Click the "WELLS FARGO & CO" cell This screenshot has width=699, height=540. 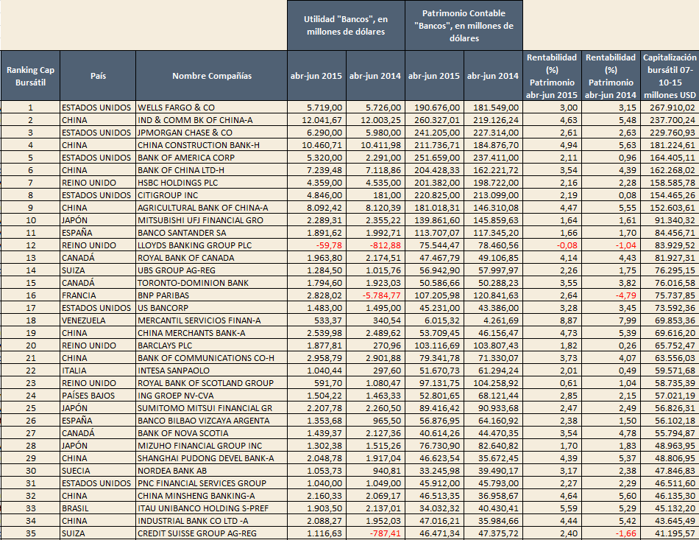tap(212, 108)
